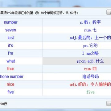
Task: Click the definition "num.七"
Action: click(x=90, y=30)
